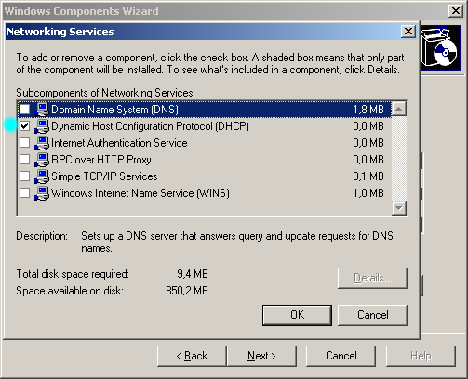Go Back in the Components Wizard
Screen dimensions: 468x379
tap(192, 356)
